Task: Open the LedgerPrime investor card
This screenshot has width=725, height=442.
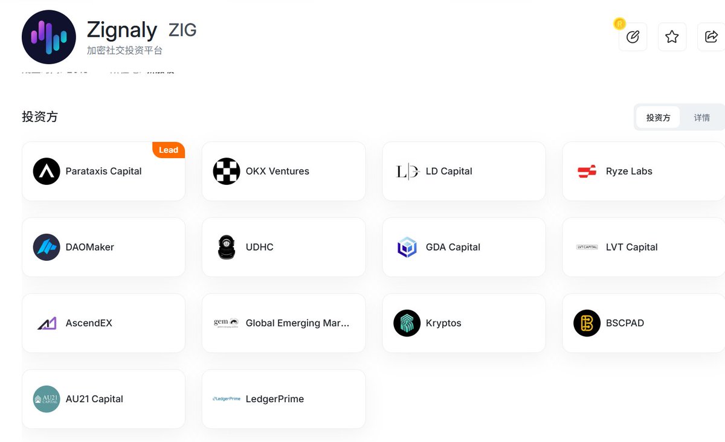Action: click(284, 399)
